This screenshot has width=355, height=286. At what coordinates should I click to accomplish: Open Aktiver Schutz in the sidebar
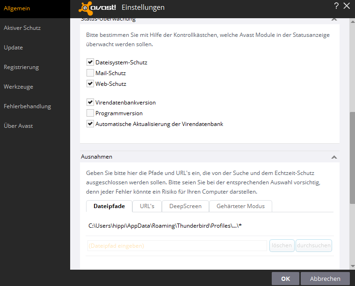pos(22,28)
